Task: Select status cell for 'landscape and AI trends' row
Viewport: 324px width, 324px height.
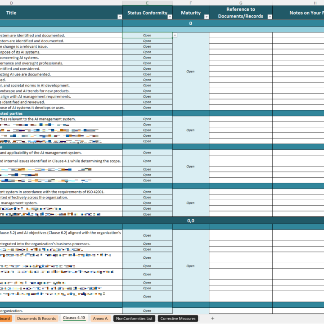Action: 147,91
